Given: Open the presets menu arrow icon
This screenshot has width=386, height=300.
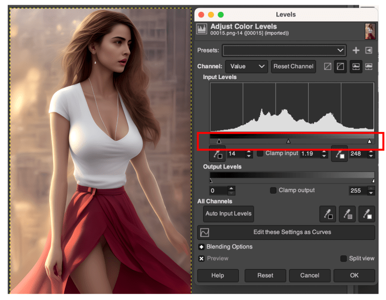Looking at the screenshot, I should [369, 50].
